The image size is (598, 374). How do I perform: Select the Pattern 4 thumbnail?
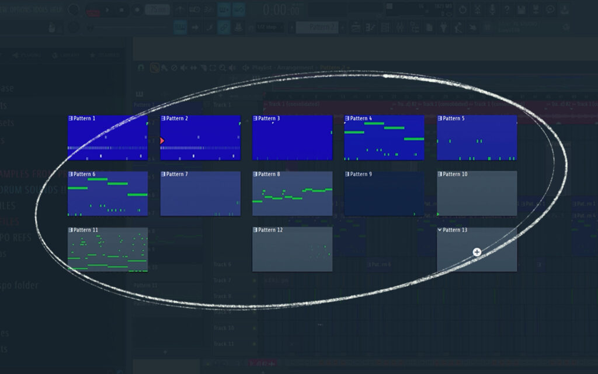point(384,137)
